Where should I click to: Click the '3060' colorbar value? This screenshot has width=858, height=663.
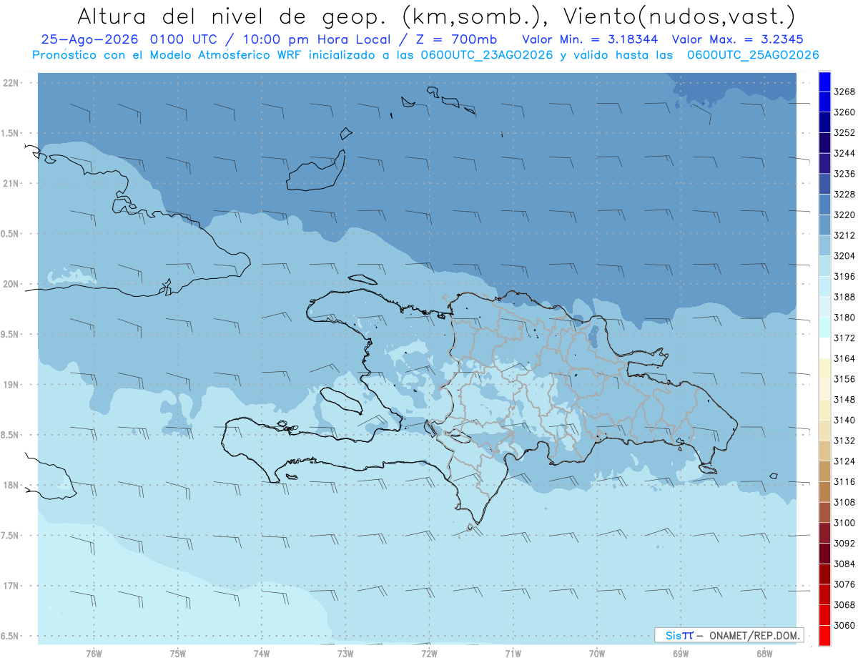844,625
